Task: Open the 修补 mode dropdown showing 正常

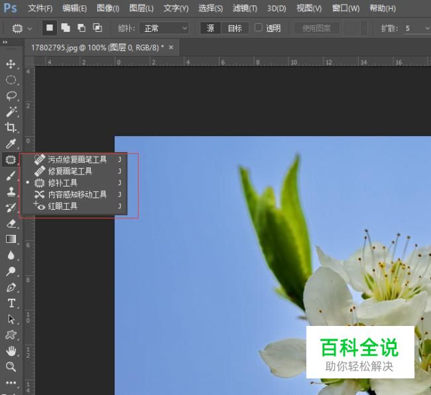Action: 164,28
